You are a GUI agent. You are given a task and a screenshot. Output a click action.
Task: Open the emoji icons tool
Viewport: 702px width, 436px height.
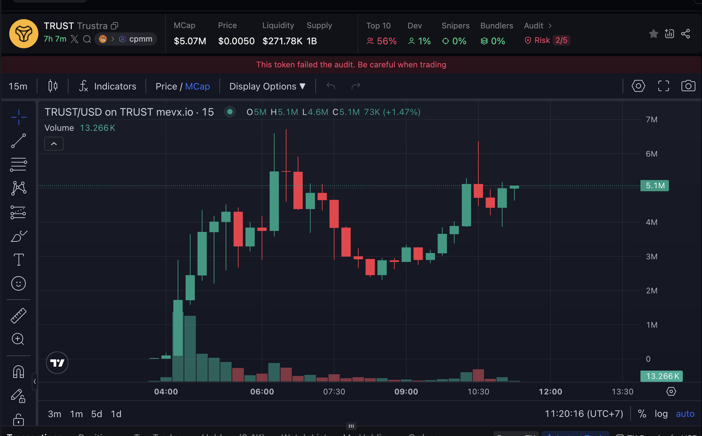19,283
